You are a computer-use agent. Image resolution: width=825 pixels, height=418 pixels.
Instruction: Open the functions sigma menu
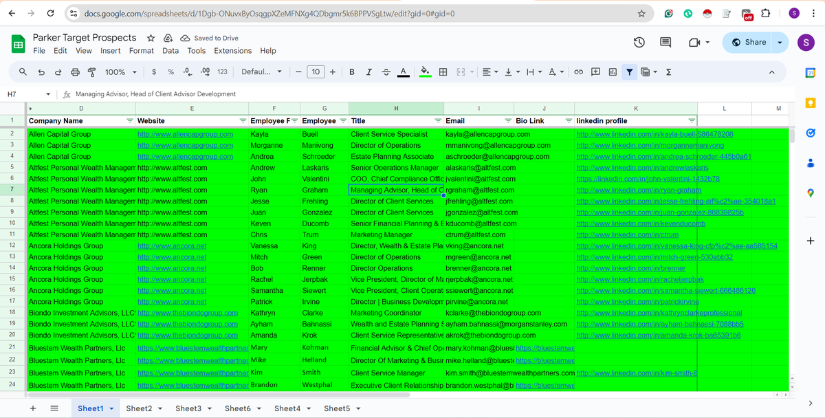coord(668,71)
